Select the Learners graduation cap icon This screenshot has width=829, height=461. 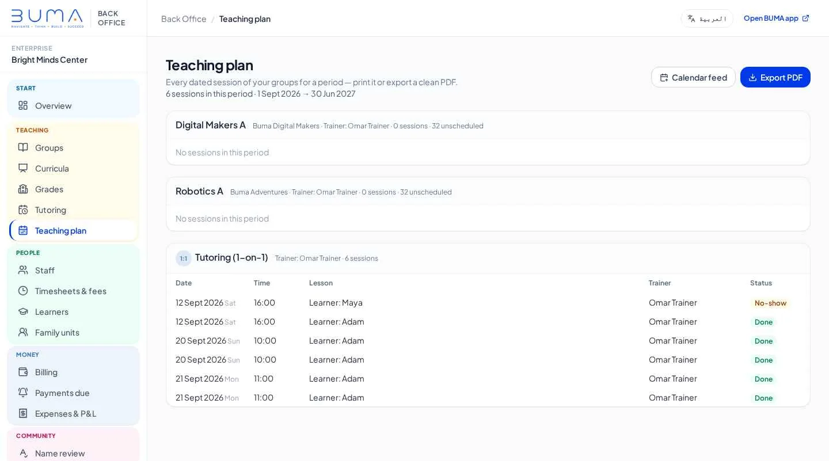(x=23, y=311)
